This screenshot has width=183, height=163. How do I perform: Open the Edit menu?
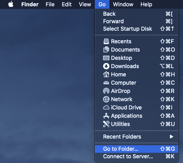click(x=67, y=4)
